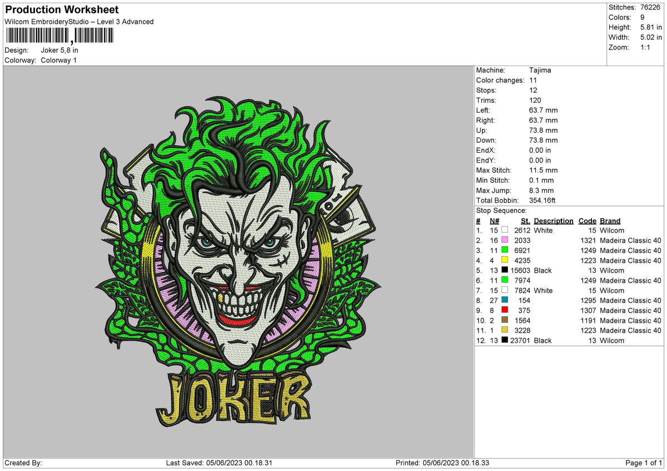Screen dimensions: 667x471
Task: Click the 'Black' description in stop 12
Action: click(542, 340)
